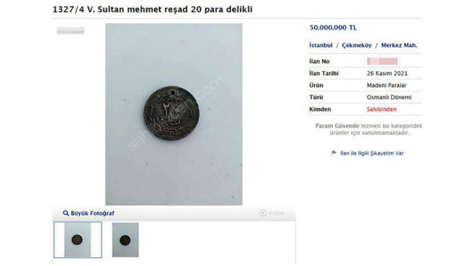The width and height of the screenshot is (473, 266).
Task: Click the blurred İlan No value
Action: tap(382, 61)
